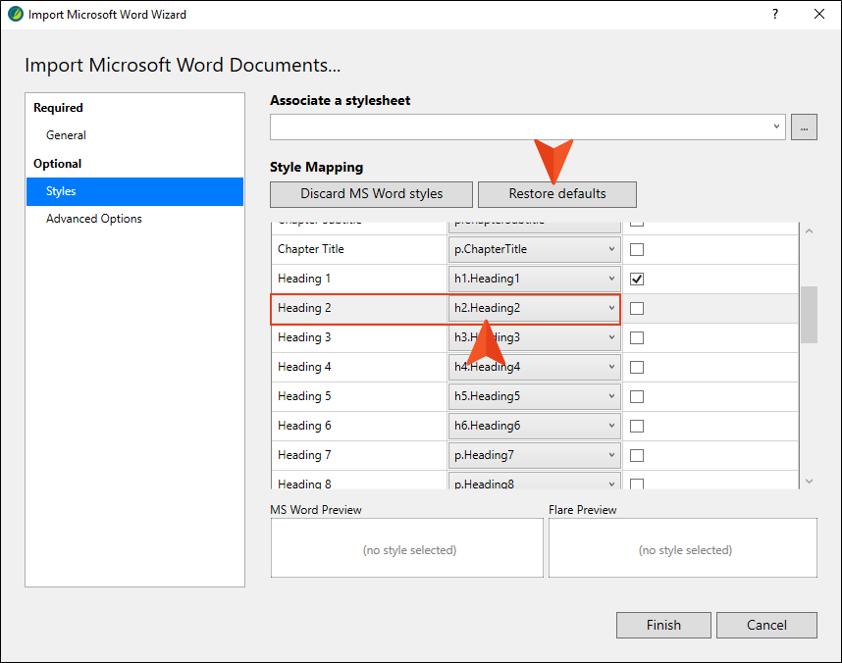The height and width of the screenshot is (663, 842).
Task: Open the h4.Heading4 mapping dropdown
Action: pyautogui.click(x=534, y=367)
